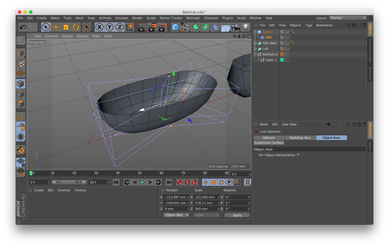Open the viewport Cameras menu

click(x=52, y=36)
